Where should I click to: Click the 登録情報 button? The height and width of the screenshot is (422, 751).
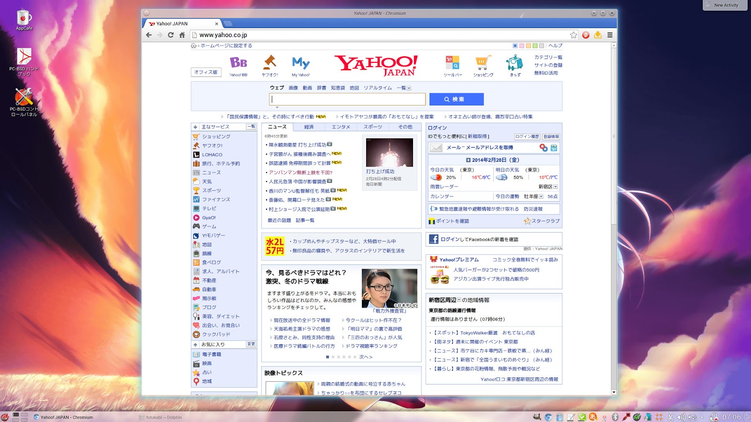click(551, 137)
